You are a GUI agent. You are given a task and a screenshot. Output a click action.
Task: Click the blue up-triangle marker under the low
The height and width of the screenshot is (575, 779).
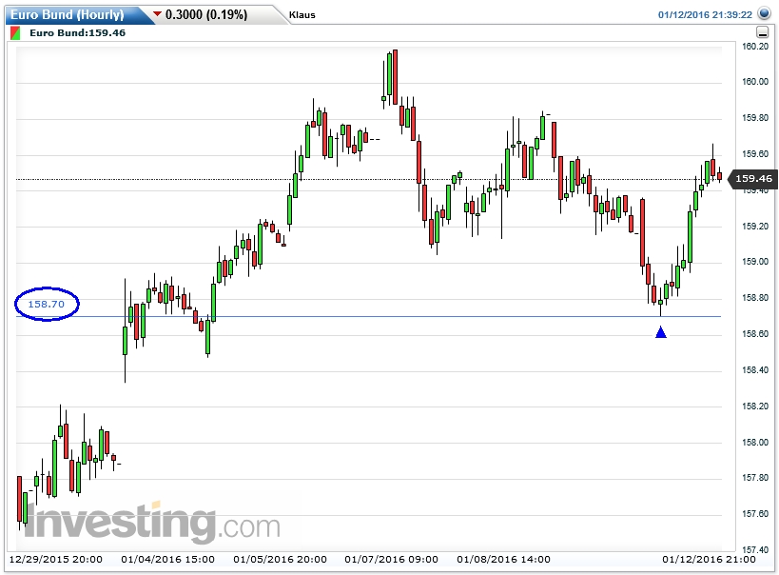click(661, 331)
